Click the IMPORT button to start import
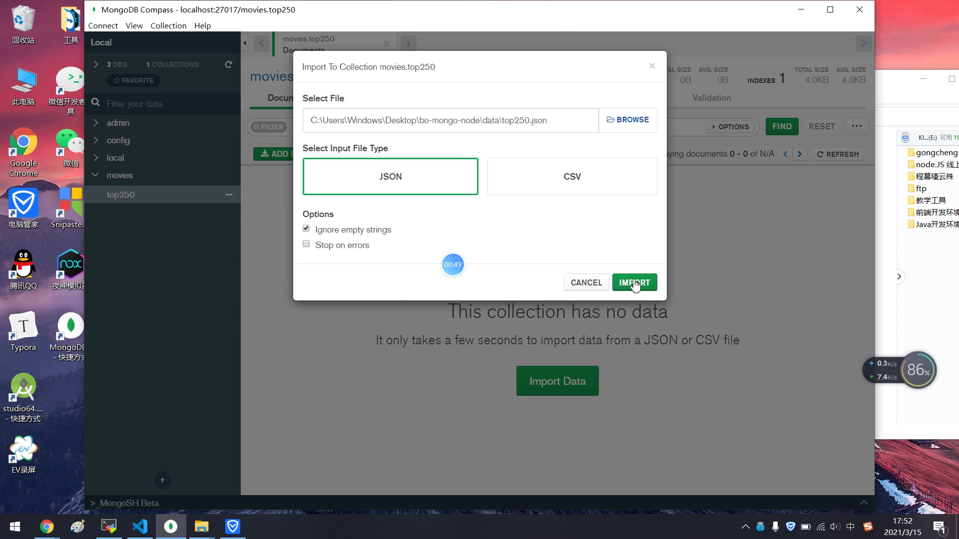Viewport: 959px width, 539px height. click(634, 282)
